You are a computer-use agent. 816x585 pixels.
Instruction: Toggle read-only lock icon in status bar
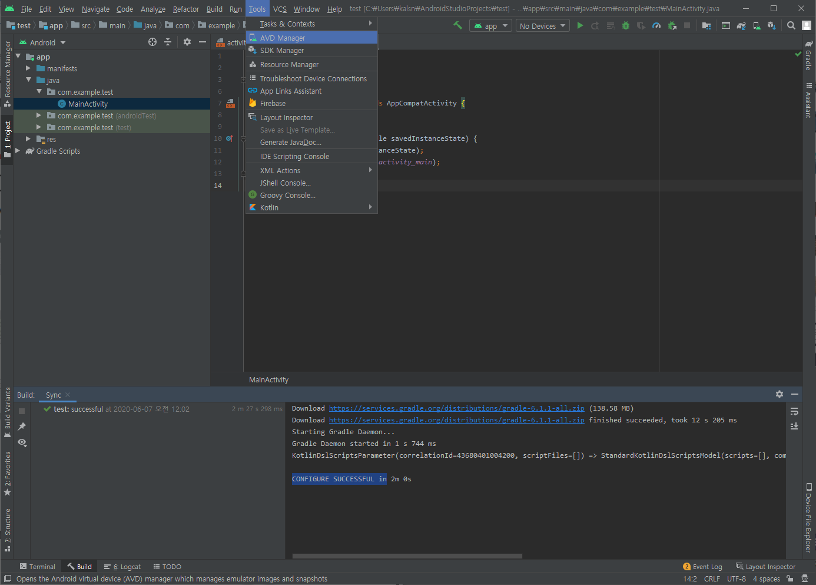click(790, 579)
